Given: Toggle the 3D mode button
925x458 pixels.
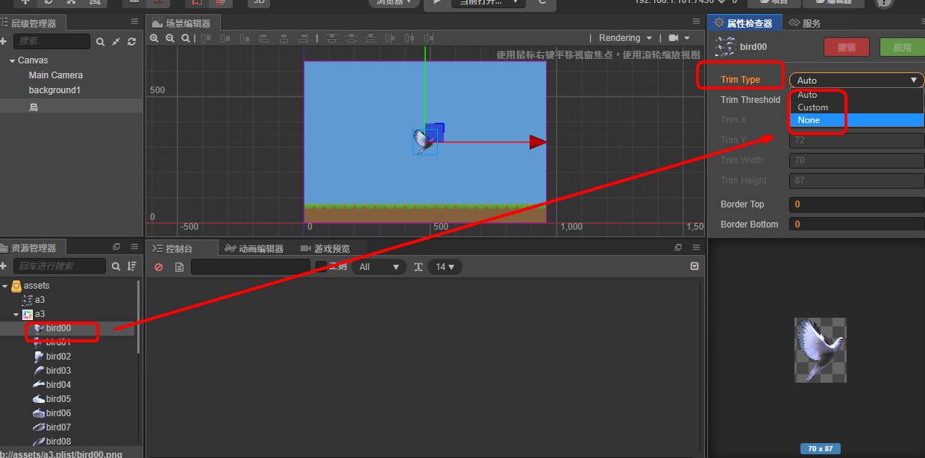Looking at the screenshot, I should pos(259,2).
